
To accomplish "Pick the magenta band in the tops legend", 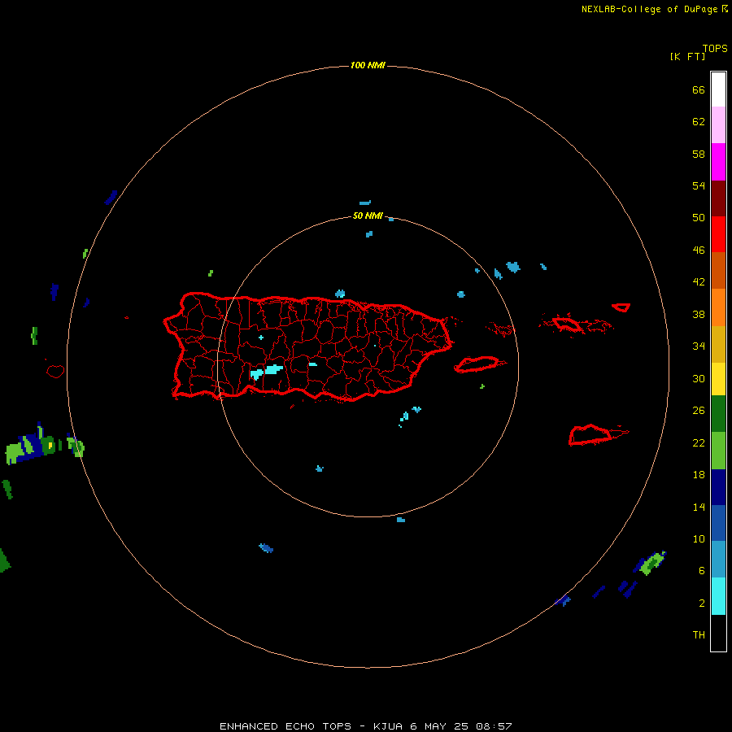I will click(718, 162).
